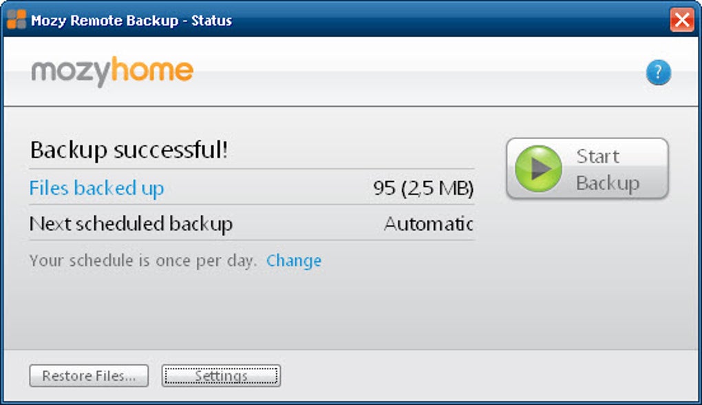Screen dimensions: 702x405
Task: Click the "Backup successful!" status heading
Action: [x=129, y=150]
